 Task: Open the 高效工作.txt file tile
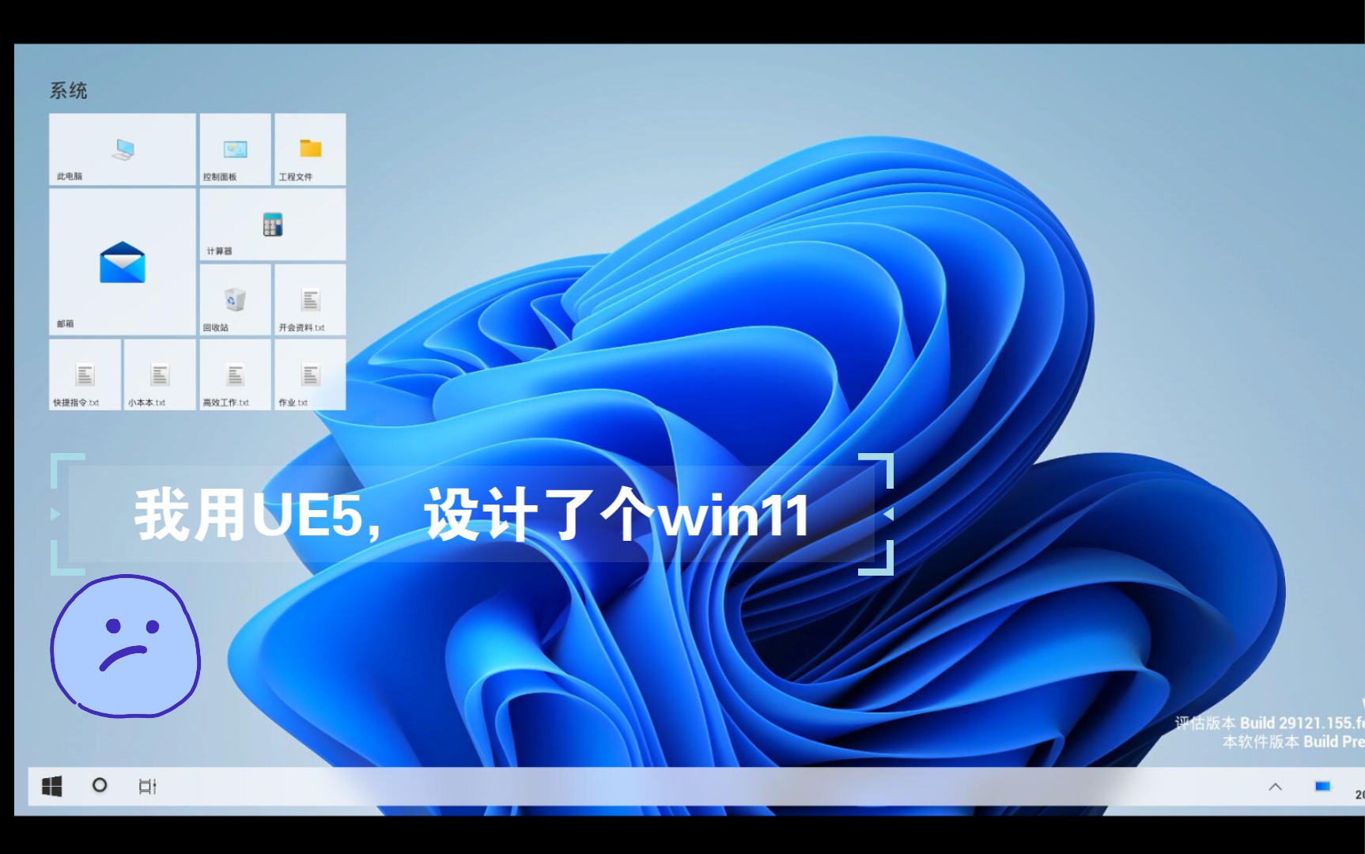235,375
